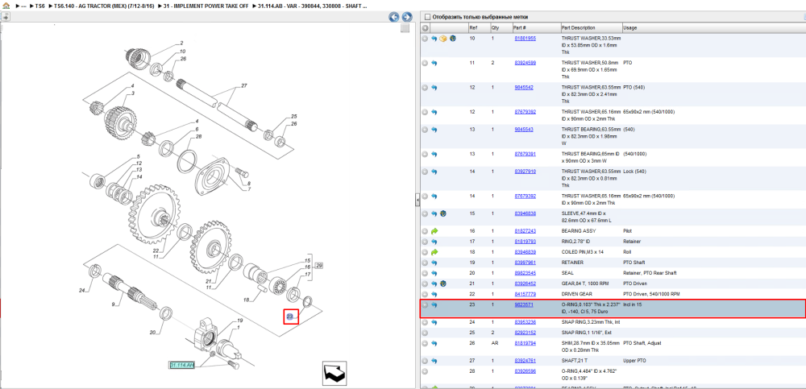Open part number 81801955 link
The image size is (806, 389).
(x=526, y=39)
